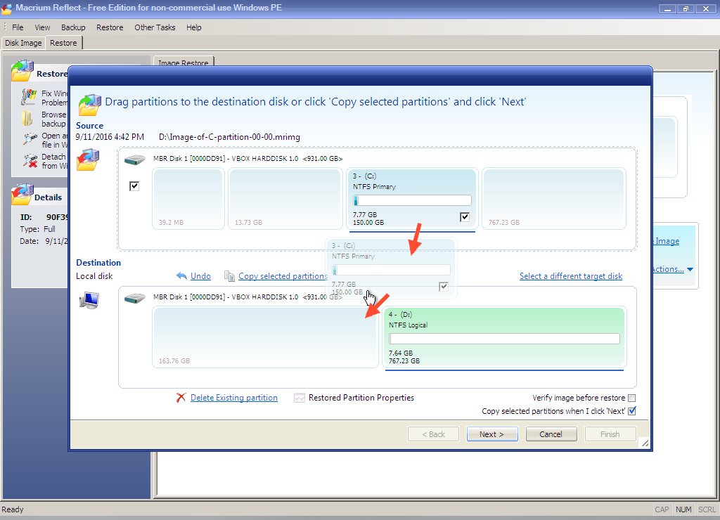Click the Detach image icon in sidebar
The image size is (720, 520).
point(29,161)
